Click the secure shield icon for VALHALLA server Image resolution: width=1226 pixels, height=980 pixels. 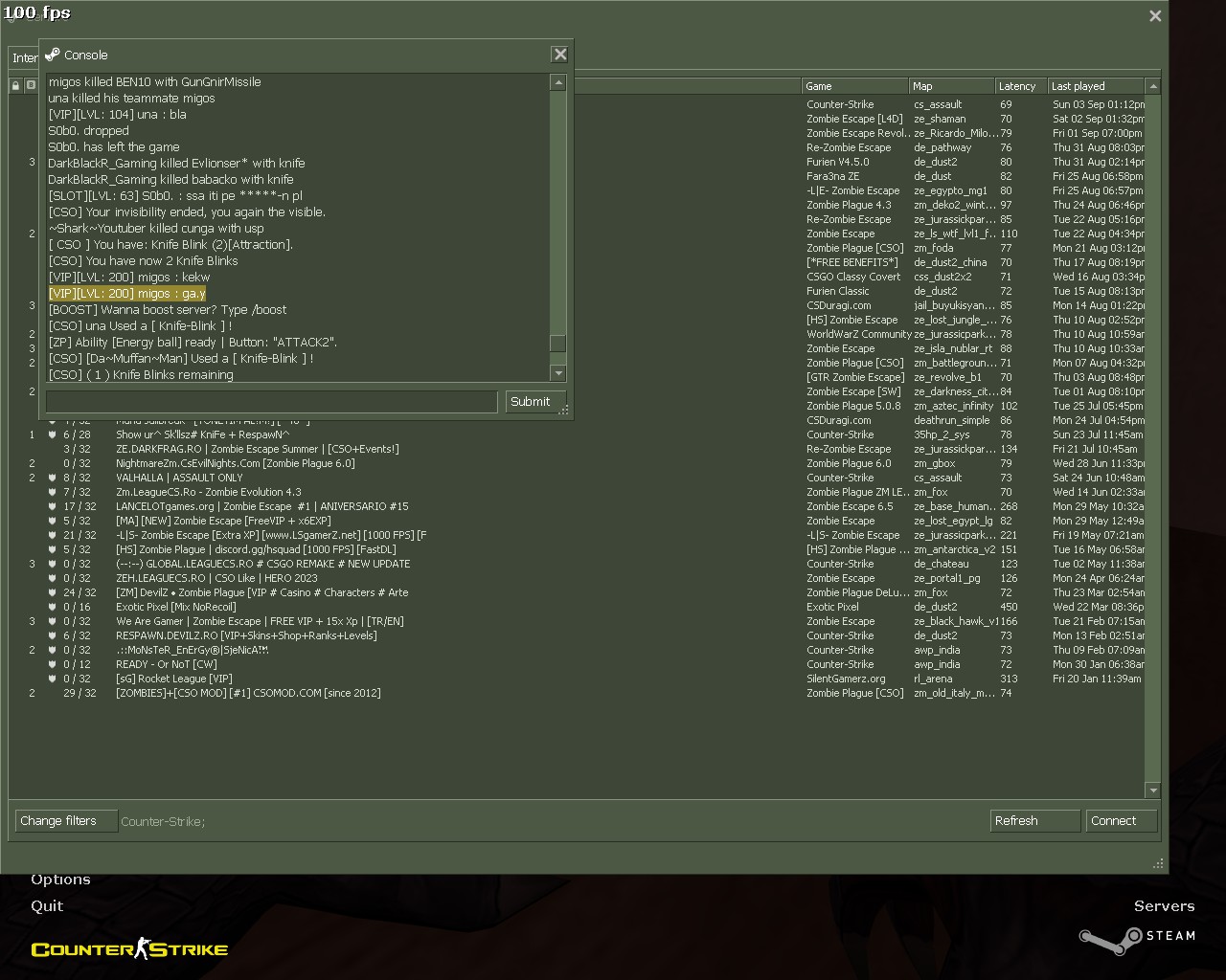point(53,478)
